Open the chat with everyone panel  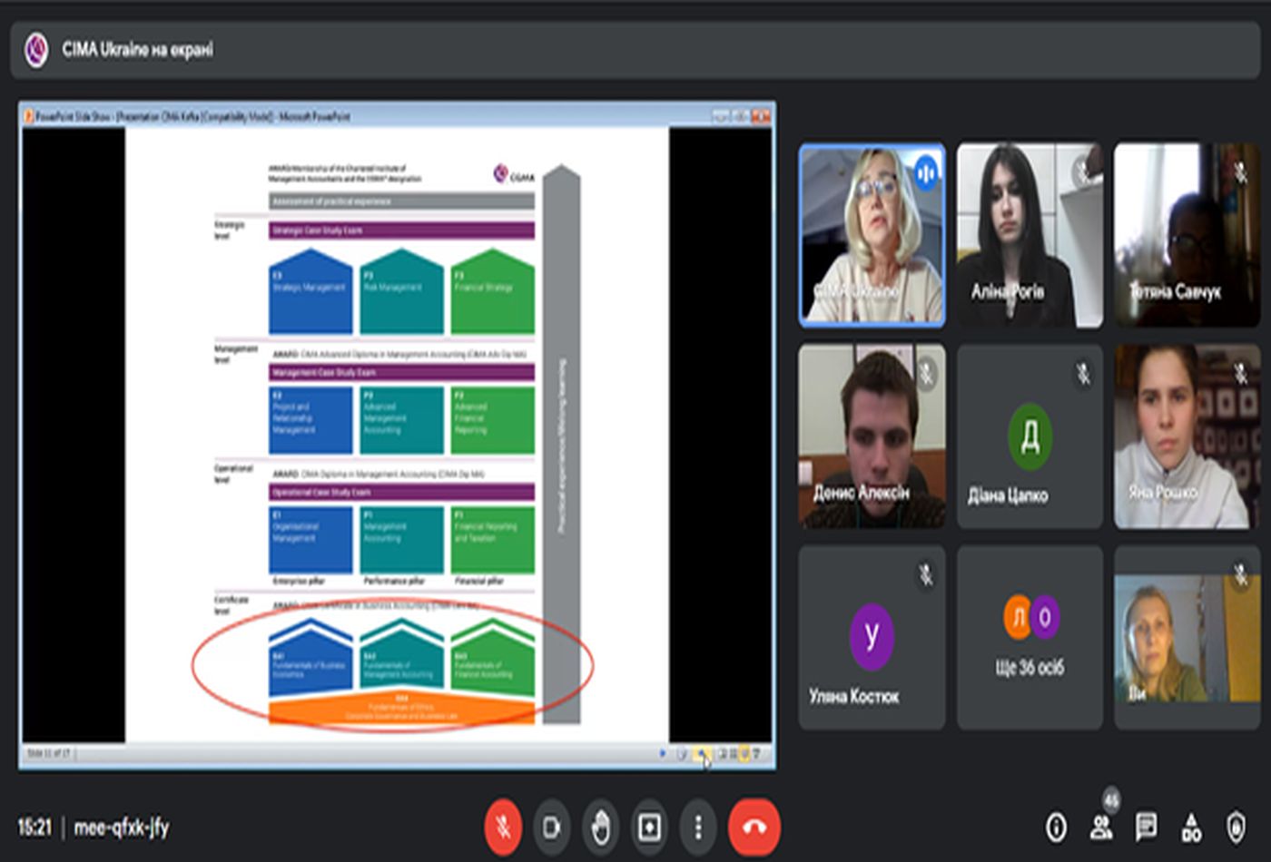(1146, 827)
